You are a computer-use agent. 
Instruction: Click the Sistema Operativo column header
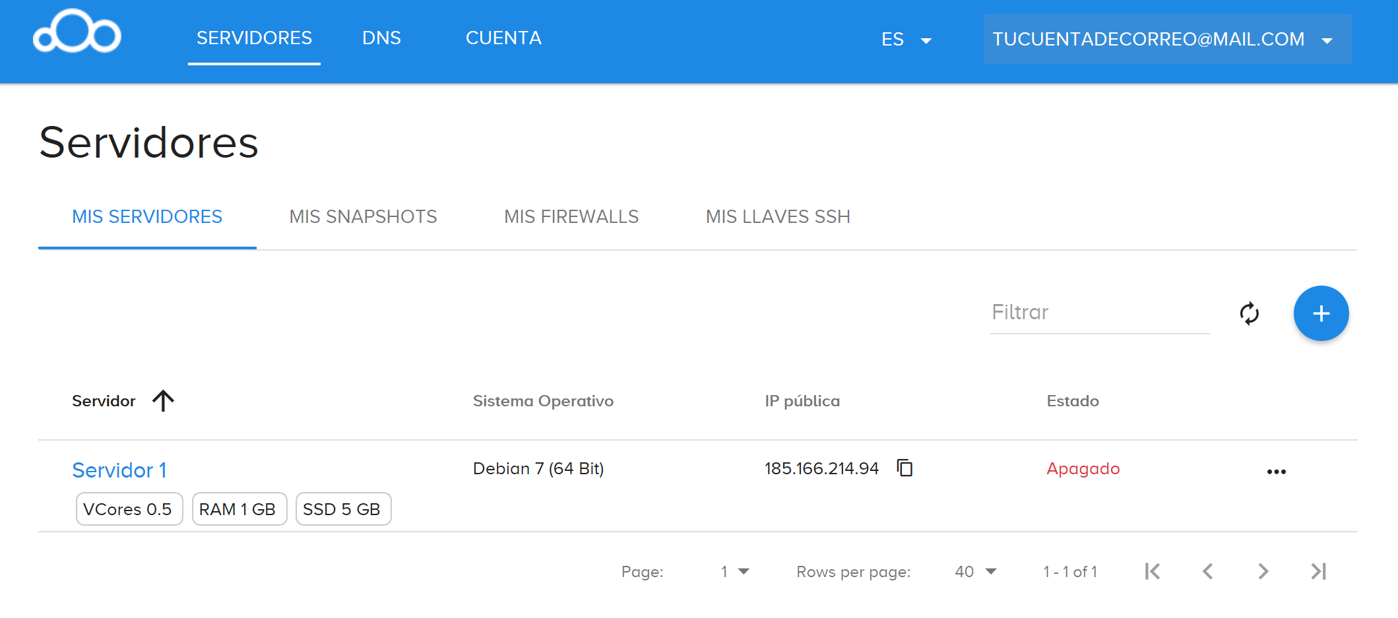coord(543,401)
